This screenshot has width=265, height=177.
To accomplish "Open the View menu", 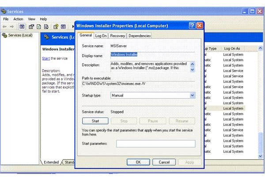I will tap(32, 19).
